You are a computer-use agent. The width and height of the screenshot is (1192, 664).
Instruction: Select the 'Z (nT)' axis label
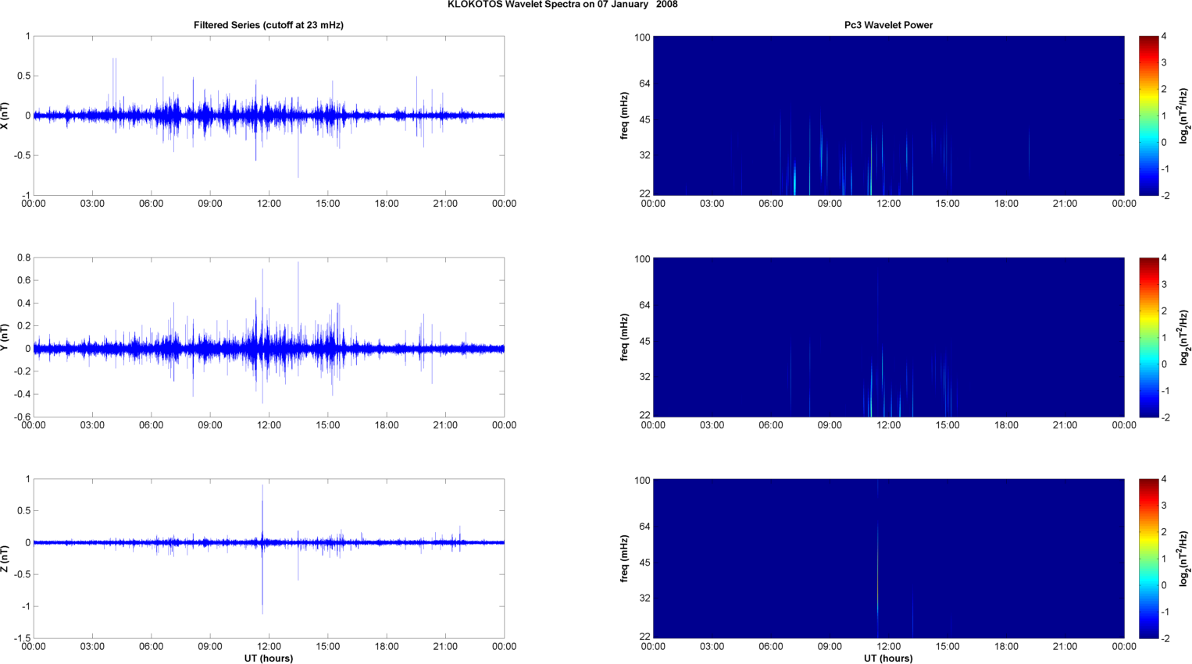(5, 559)
